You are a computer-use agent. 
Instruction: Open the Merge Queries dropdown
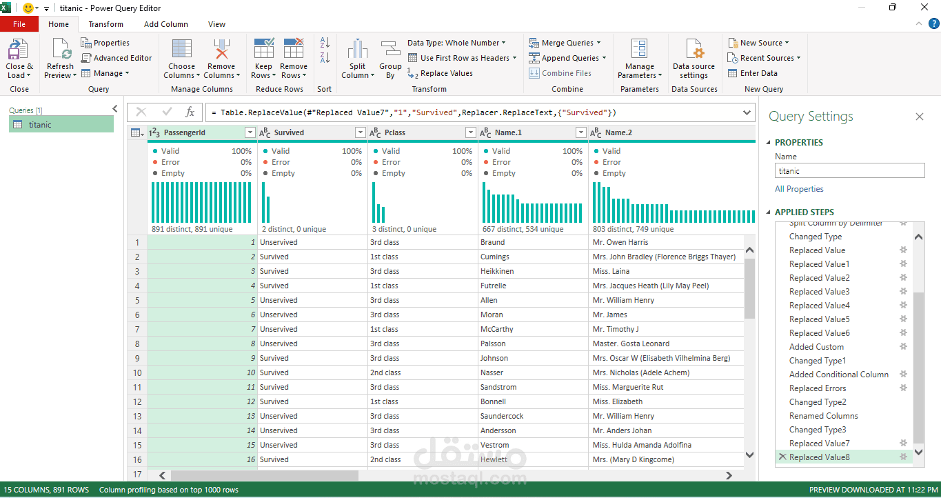(565, 43)
